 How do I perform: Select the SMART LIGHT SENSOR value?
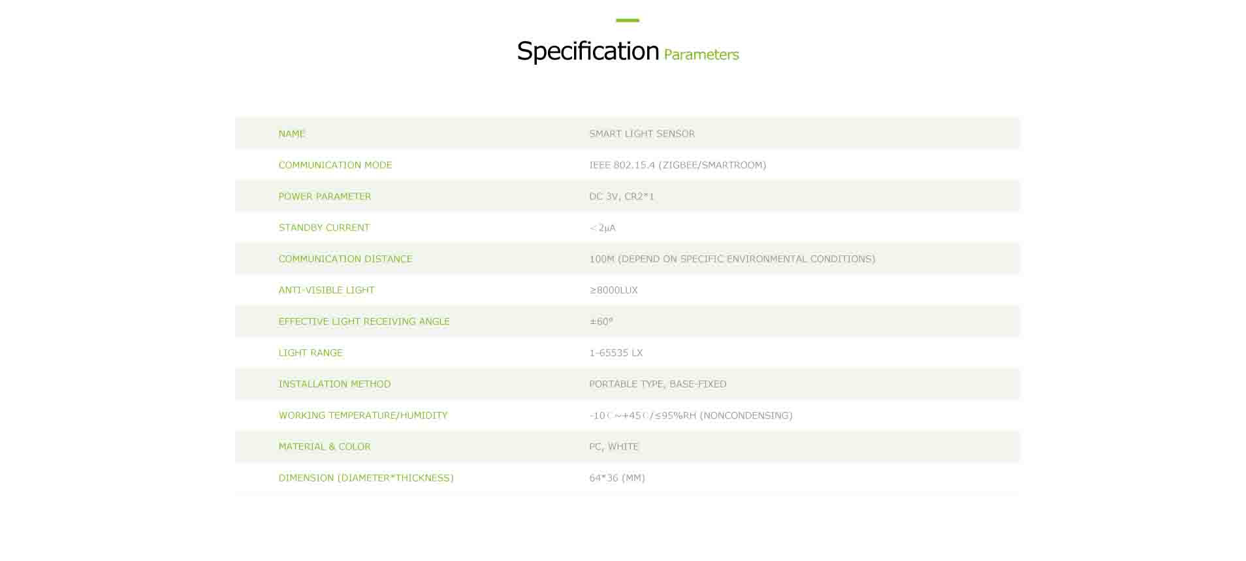click(642, 134)
